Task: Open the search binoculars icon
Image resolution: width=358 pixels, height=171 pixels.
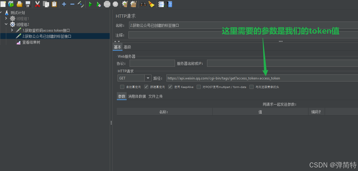Action: 143,4
